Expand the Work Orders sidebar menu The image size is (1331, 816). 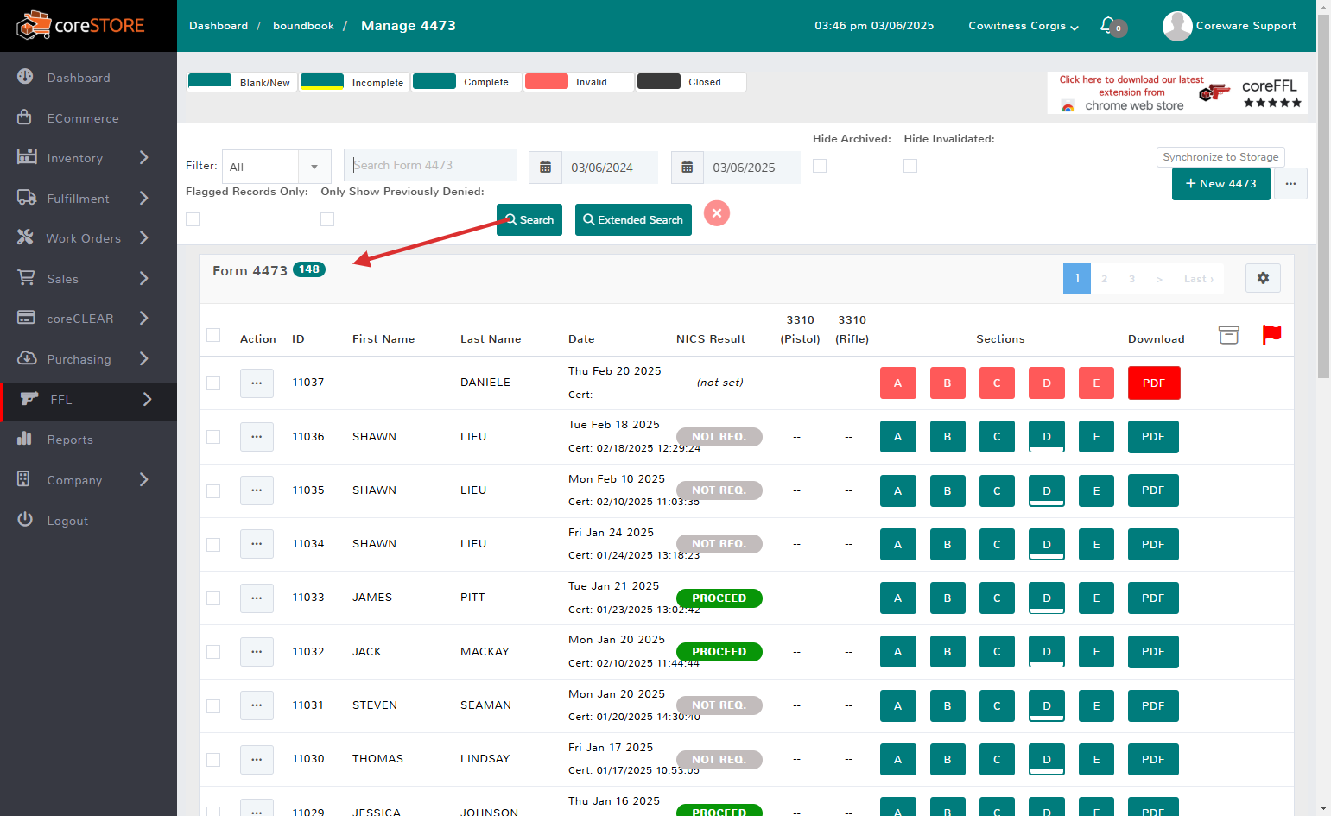tap(88, 238)
